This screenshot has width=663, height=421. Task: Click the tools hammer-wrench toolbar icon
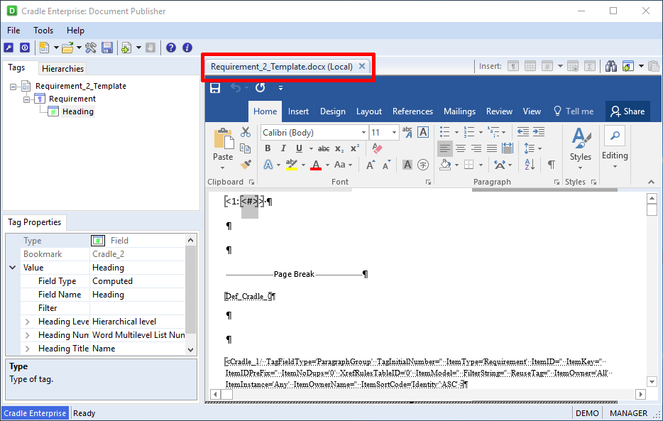(x=90, y=48)
